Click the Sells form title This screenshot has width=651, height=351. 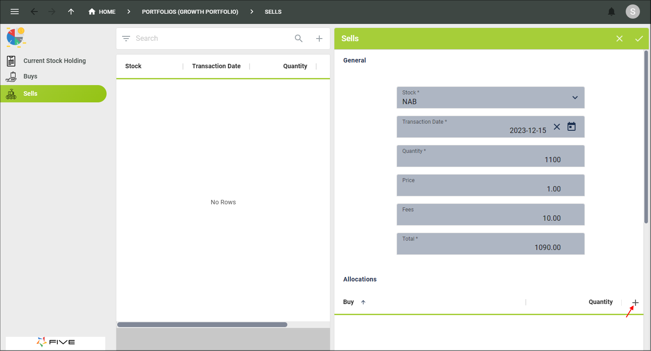point(350,39)
